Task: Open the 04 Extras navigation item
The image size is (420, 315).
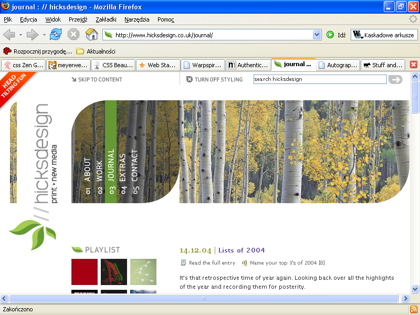Action: pos(123,174)
